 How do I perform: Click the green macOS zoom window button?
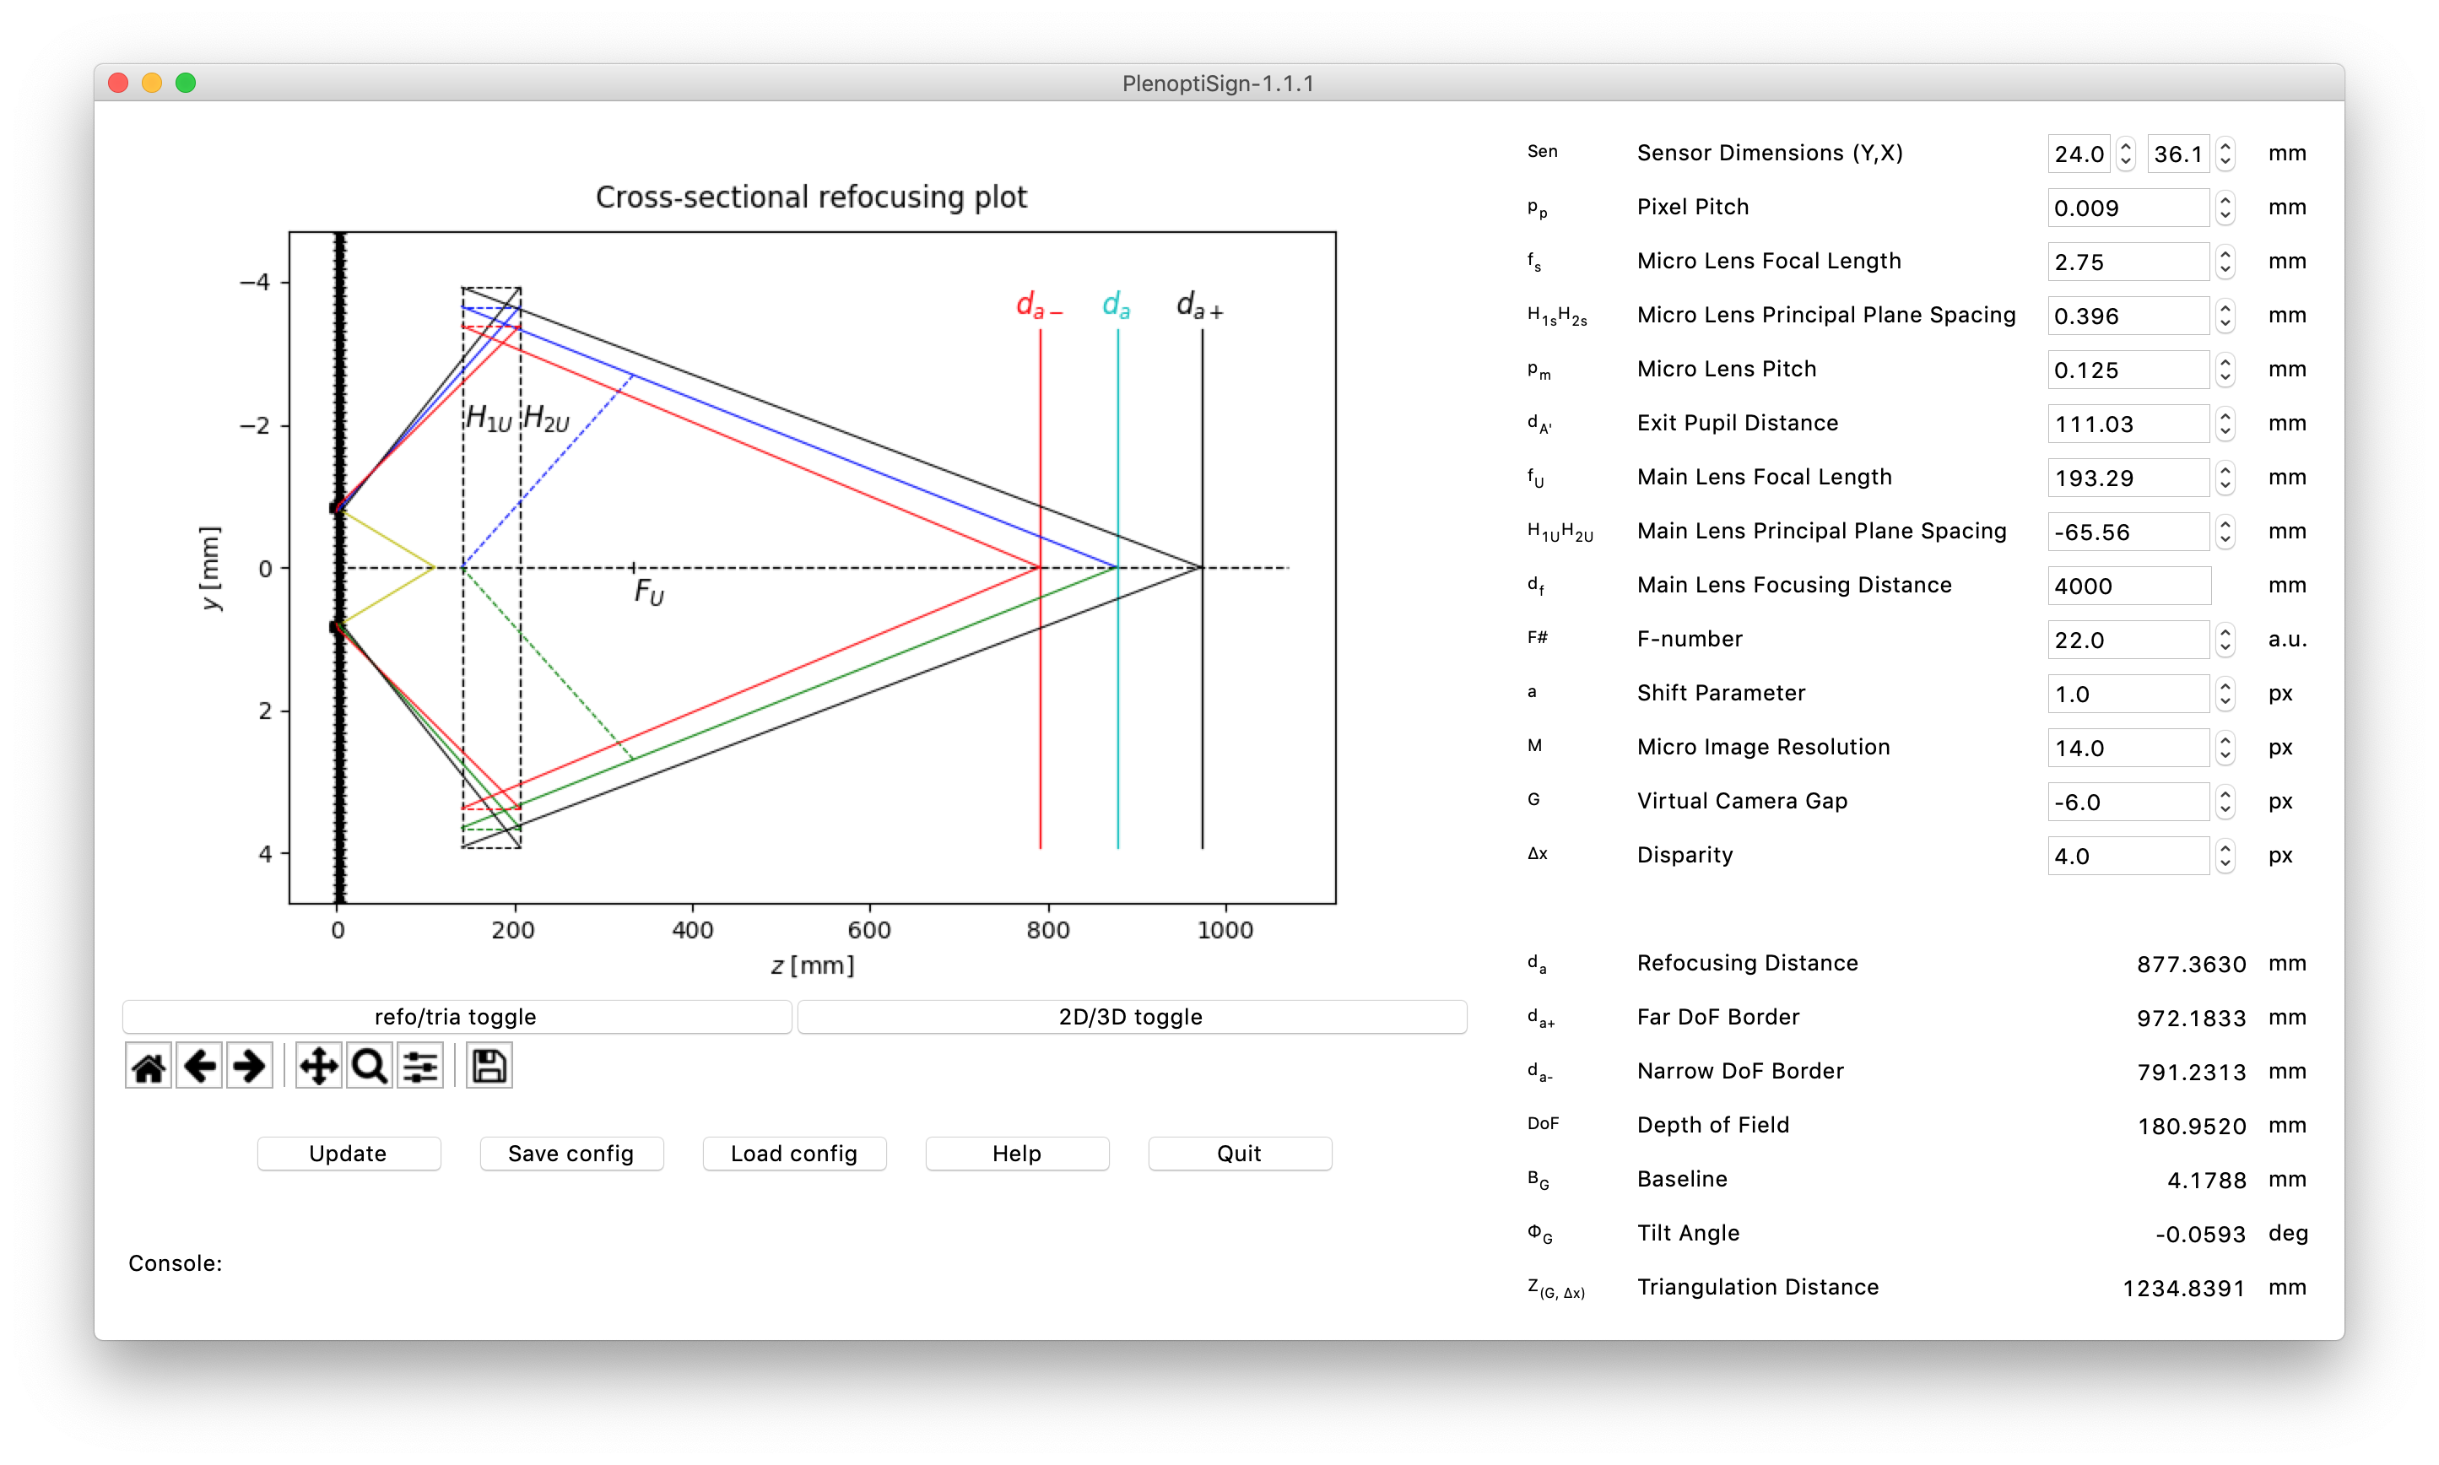(186, 83)
